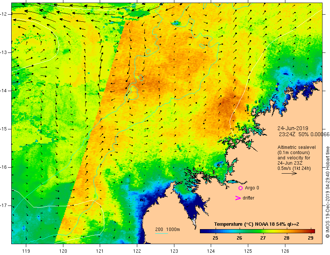Viewport: 330px width, 255px height.
Task: Click the longitude axis label 121
Action: pos(100,251)
